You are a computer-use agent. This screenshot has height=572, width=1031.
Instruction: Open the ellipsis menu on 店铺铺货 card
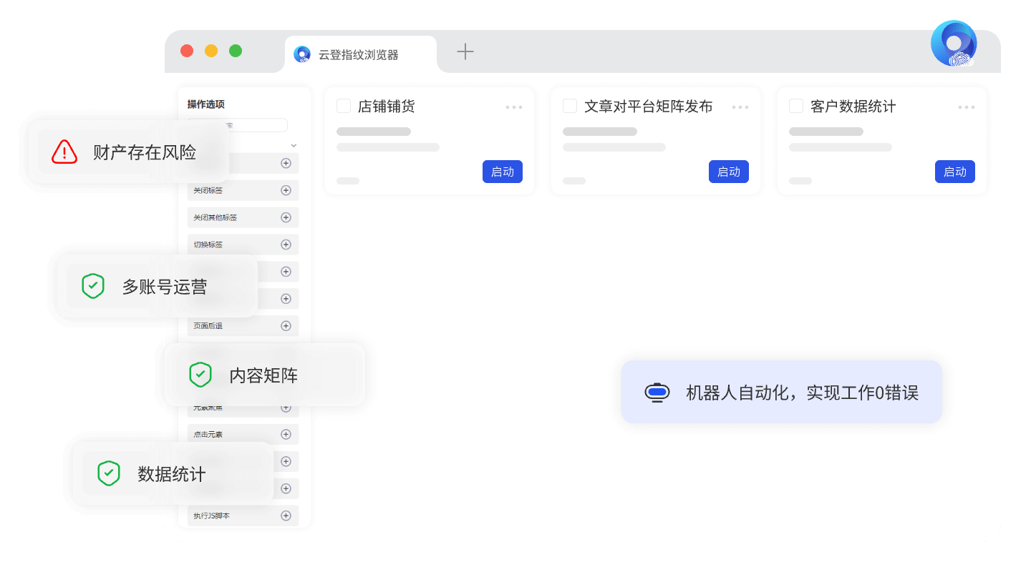pos(514,107)
